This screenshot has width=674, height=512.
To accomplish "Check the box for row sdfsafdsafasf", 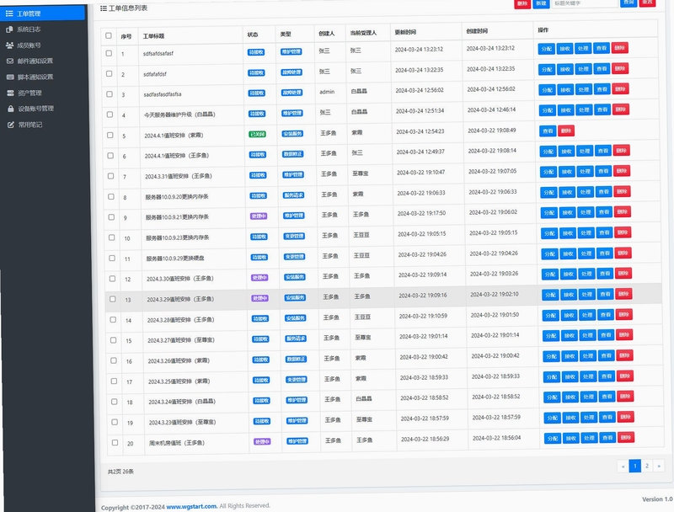I will coord(109,53).
